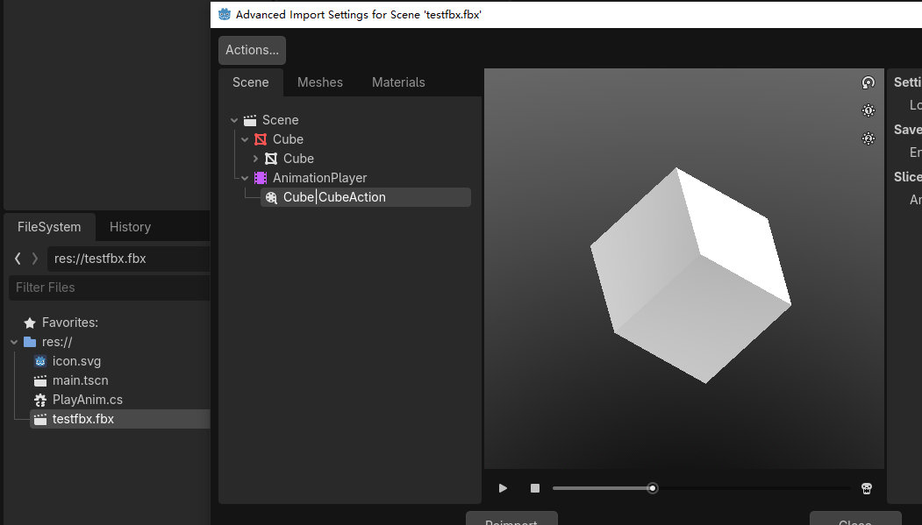Click the Godot logo in dialog title bar
The height and width of the screenshot is (525, 922).
click(x=225, y=15)
